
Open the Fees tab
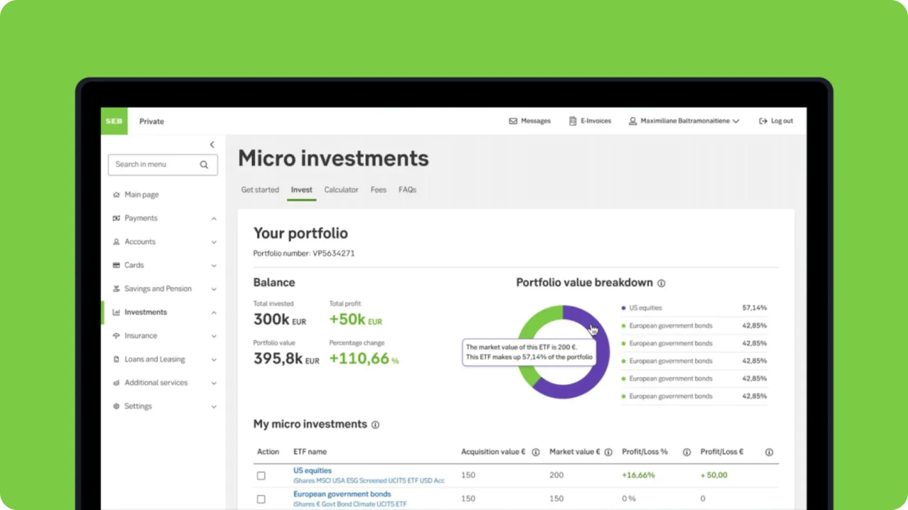pos(378,190)
